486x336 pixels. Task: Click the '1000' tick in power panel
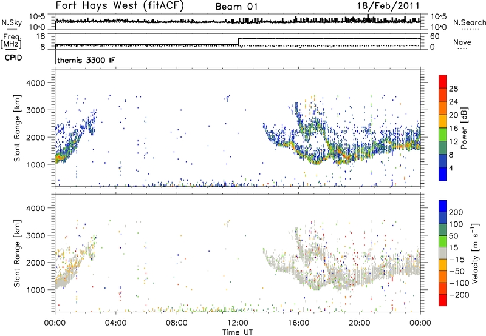pyautogui.click(x=36, y=164)
